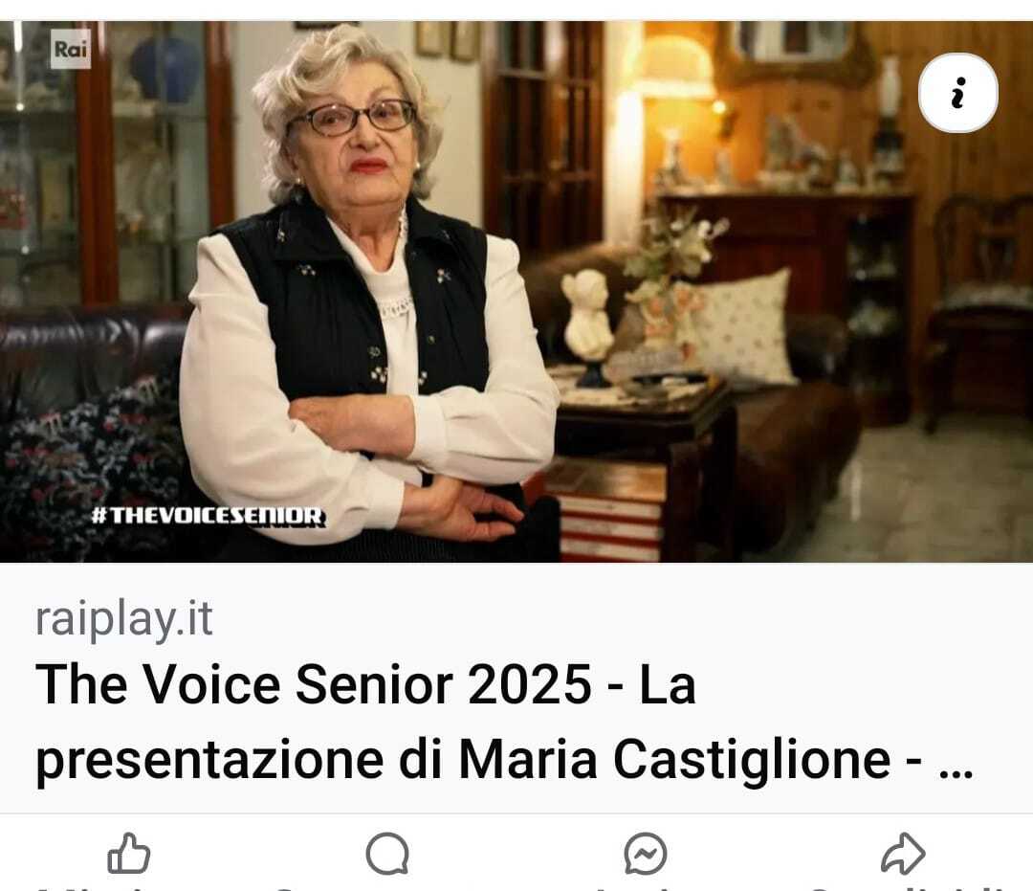The height and width of the screenshot is (891, 1033).
Task: Tap the cut-off 'Condividi' label under share arrow
Action: [x=910, y=888]
